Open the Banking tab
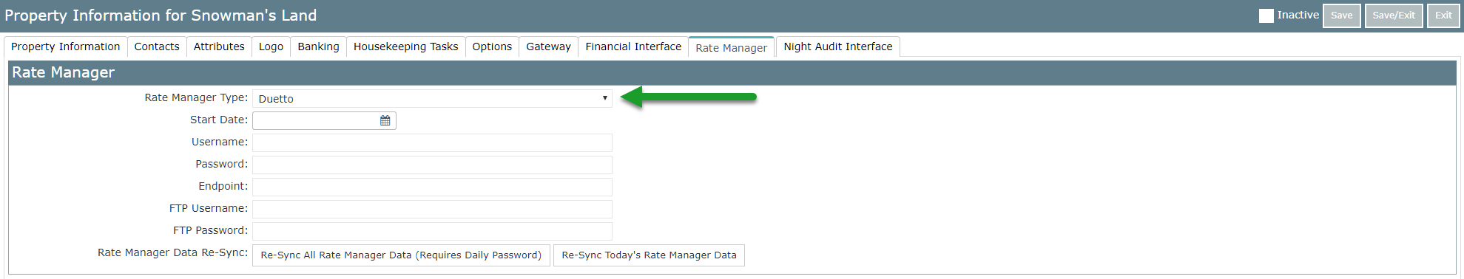Viewport: 1464px width, 279px height. tap(318, 46)
